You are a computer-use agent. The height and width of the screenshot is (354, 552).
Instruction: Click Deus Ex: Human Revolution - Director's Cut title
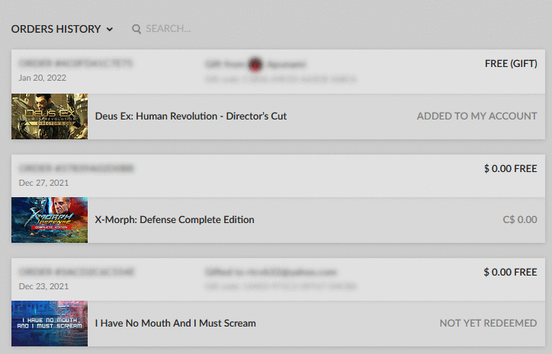coord(191,116)
